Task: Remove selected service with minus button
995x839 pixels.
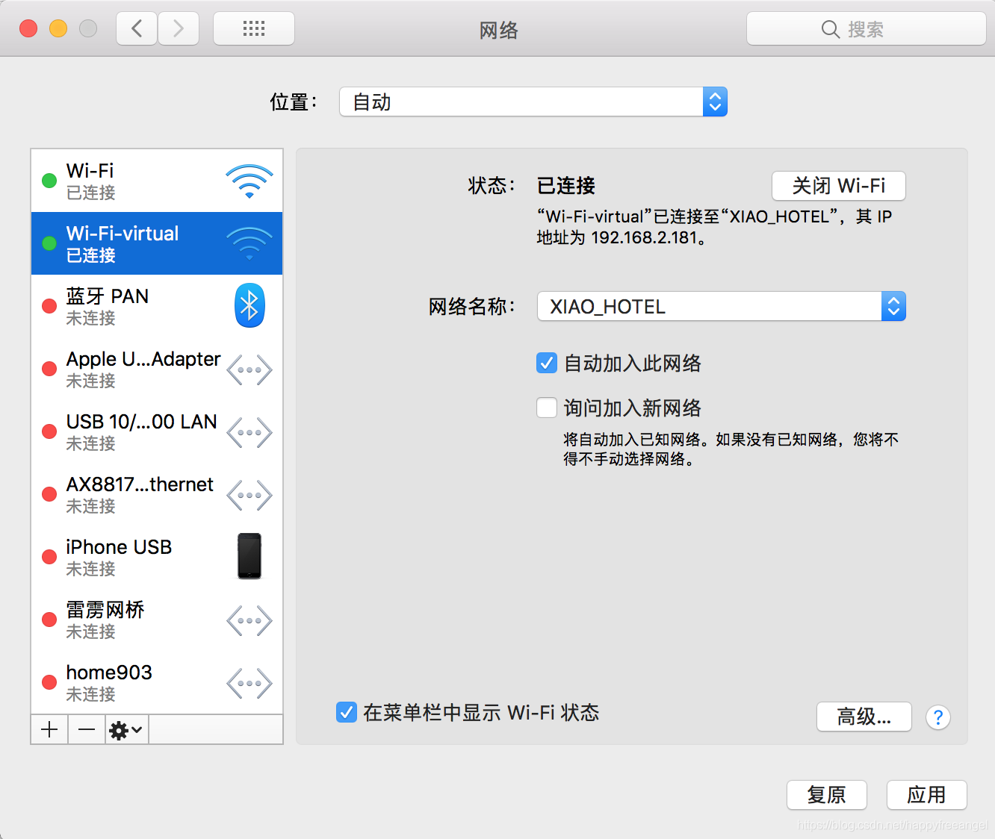Action: pos(87,729)
